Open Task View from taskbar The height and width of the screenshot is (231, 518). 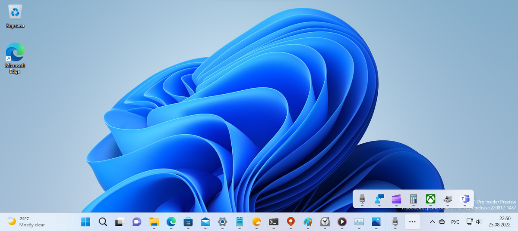pos(120,222)
